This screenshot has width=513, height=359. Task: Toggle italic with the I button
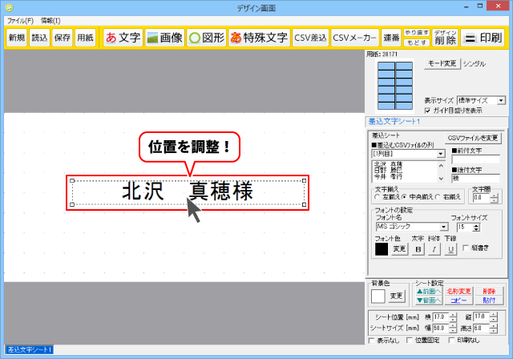tap(435, 249)
